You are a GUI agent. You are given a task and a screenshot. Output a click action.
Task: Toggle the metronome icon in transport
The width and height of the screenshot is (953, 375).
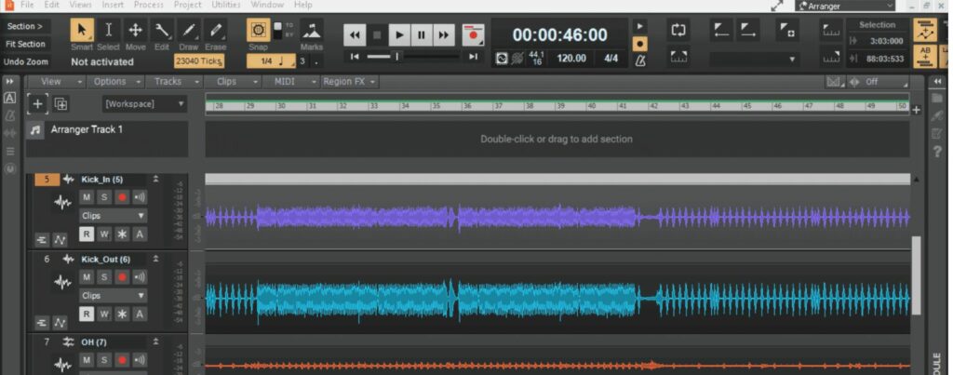point(639,60)
